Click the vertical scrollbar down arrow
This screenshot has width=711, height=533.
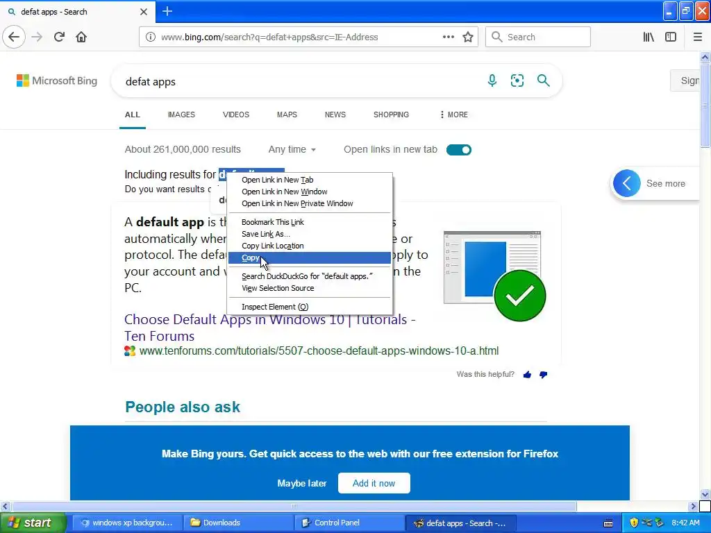point(705,494)
